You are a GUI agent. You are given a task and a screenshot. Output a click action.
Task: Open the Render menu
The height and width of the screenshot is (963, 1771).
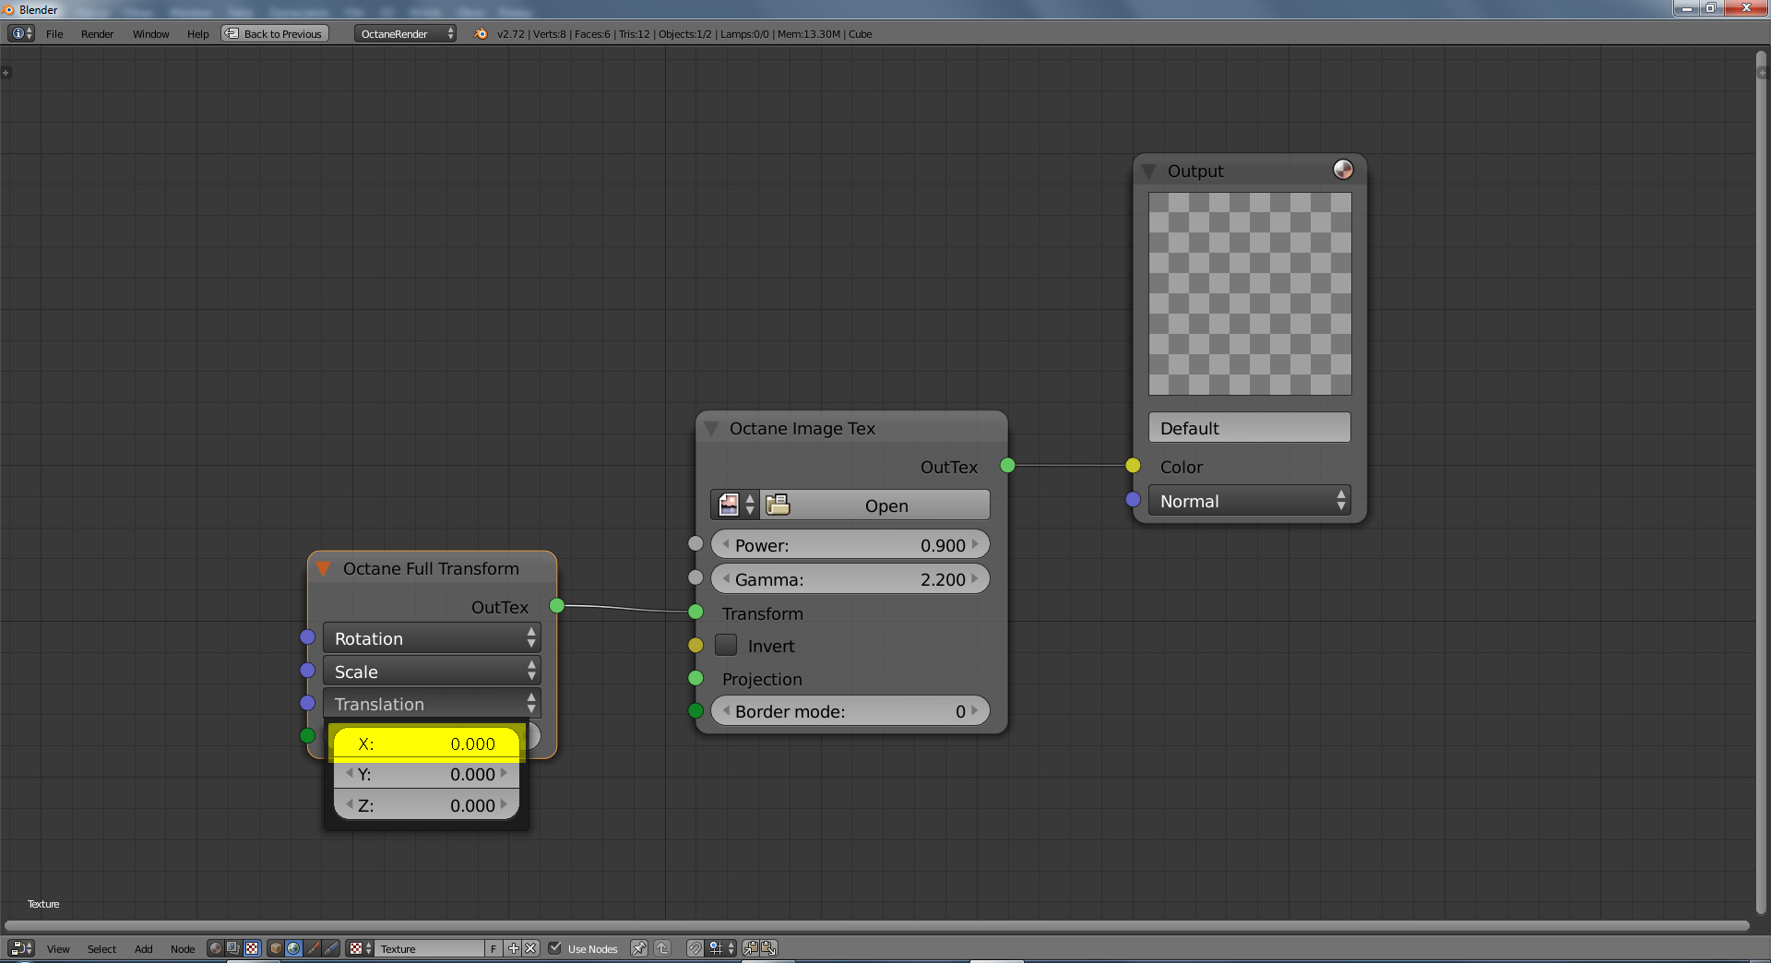point(97,34)
